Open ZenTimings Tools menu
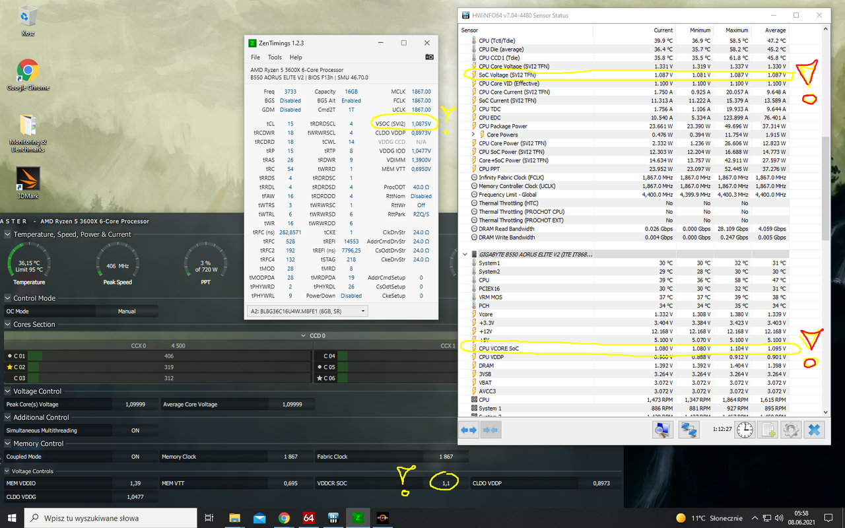This screenshot has height=528, width=845. click(275, 57)
